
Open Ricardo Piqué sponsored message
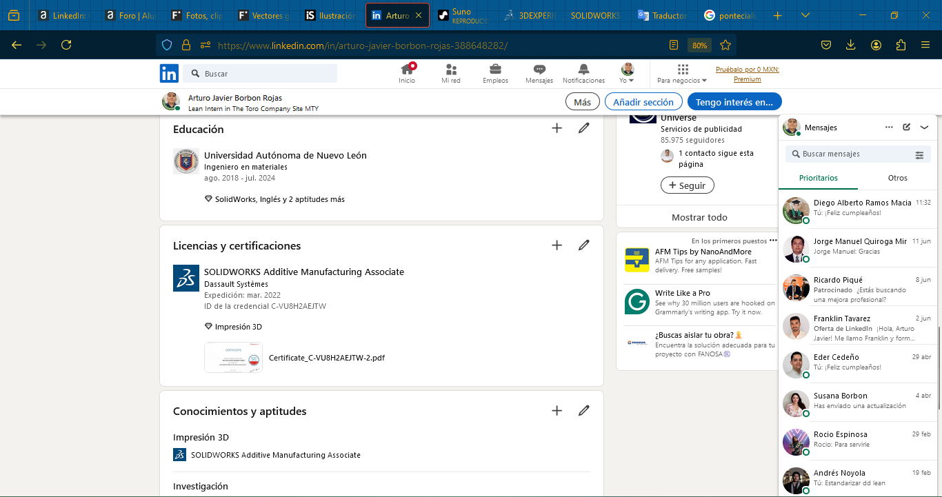click(x=857, y=286)
